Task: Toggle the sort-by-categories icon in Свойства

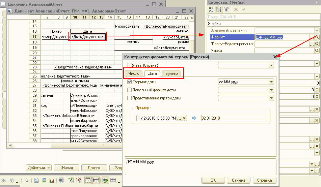Action: click(x=219, y=9)
